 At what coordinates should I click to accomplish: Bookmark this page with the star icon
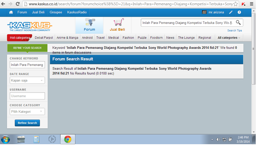(235, 4)
